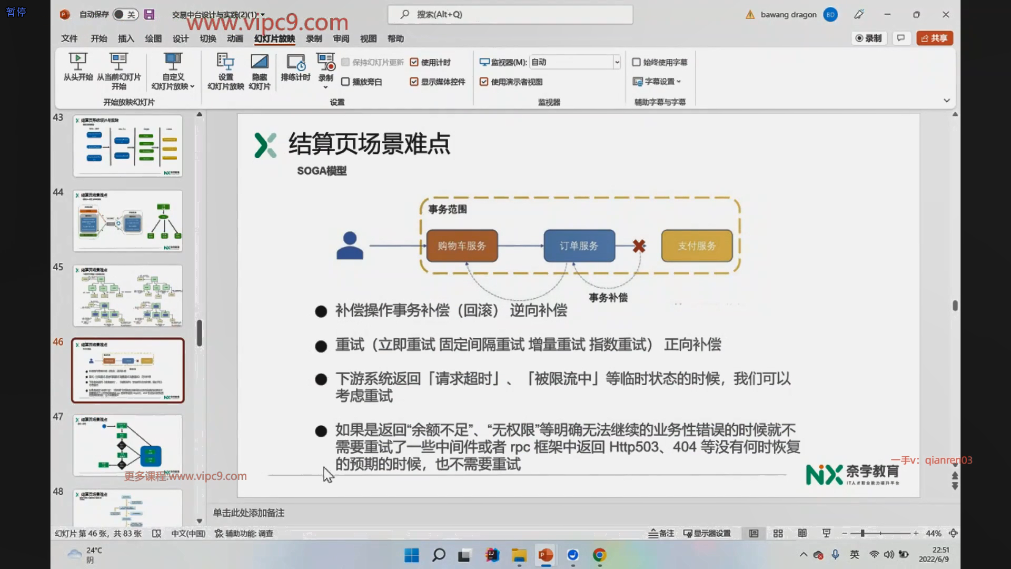Enable Always Use Subtitles checkbox
1011x569 pixels.
[636, 62]
